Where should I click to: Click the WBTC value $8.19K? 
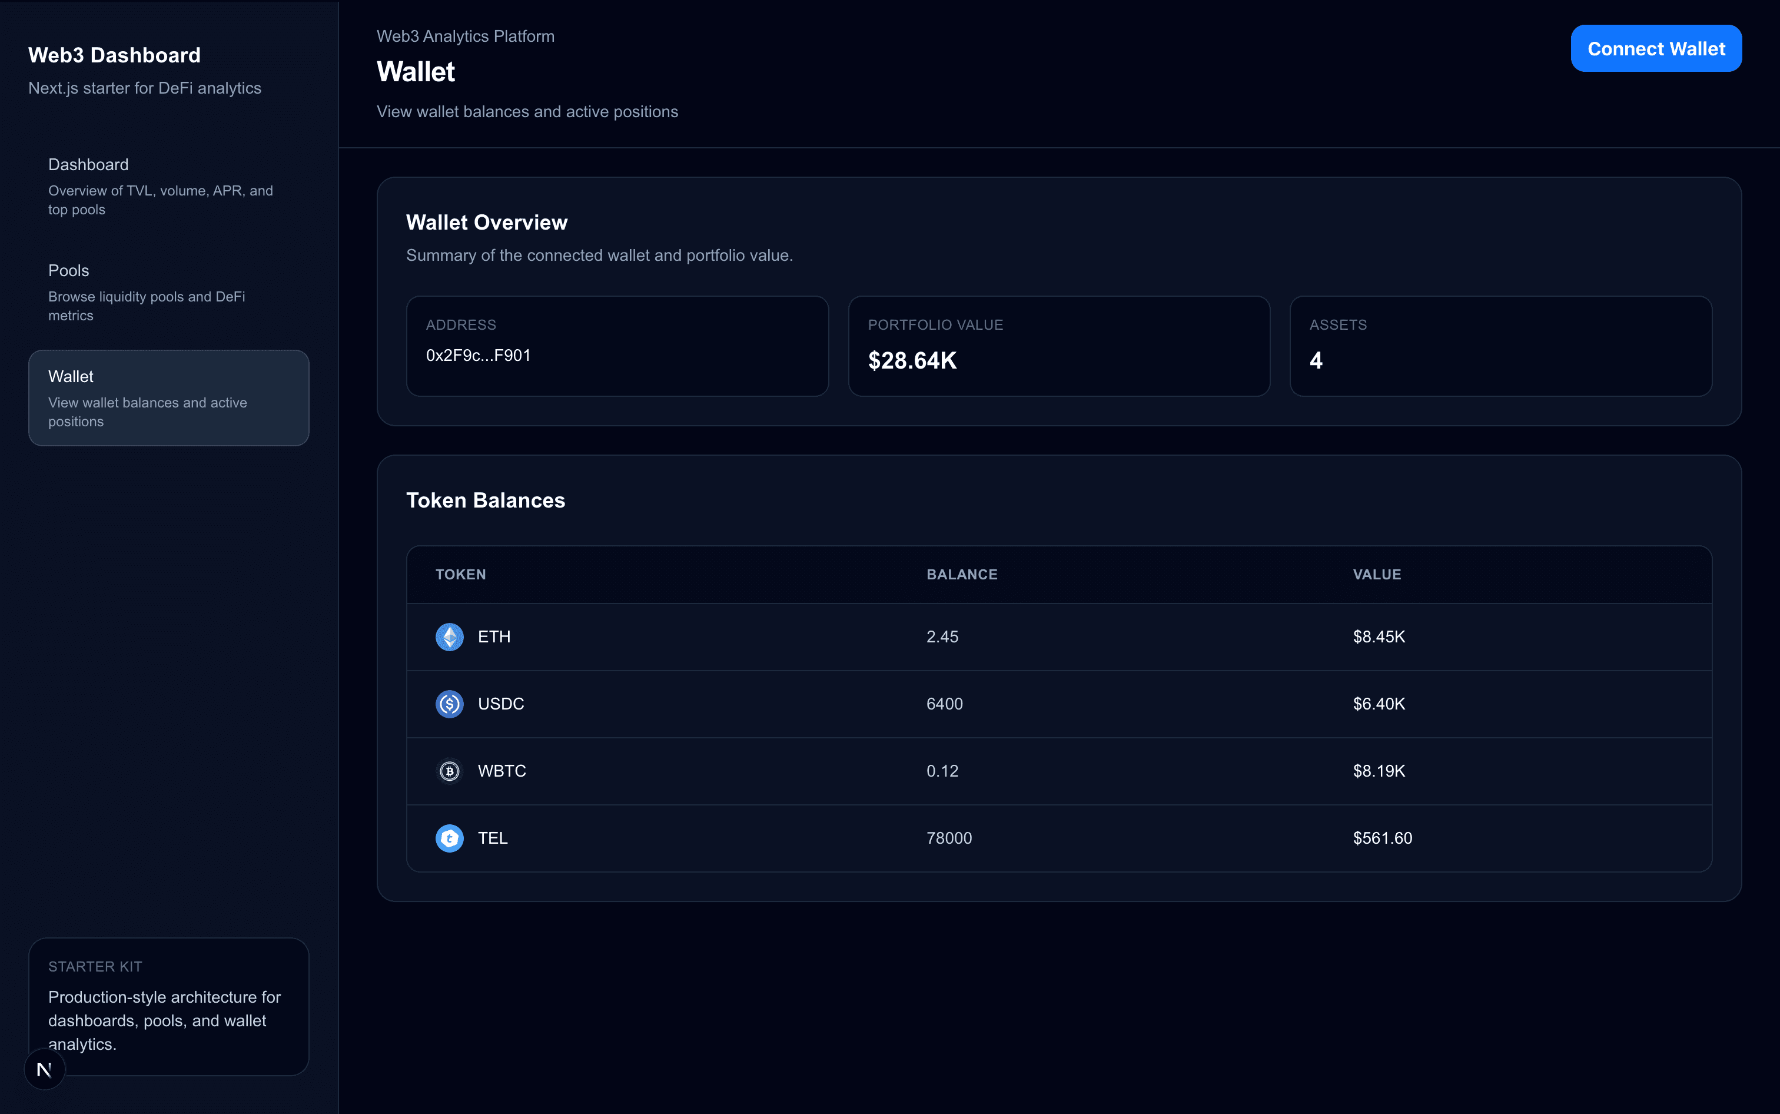pyautogui.click(x=1379, y=771)
